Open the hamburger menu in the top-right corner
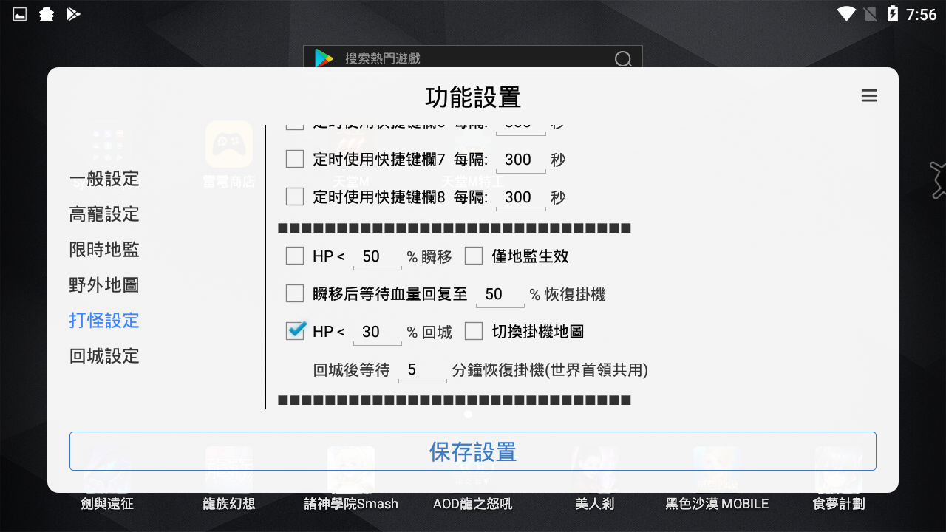 [869, 96]
